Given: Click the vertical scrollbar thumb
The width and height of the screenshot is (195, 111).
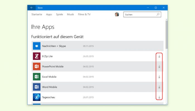Looking at the screenshot, I should point(167,35).
